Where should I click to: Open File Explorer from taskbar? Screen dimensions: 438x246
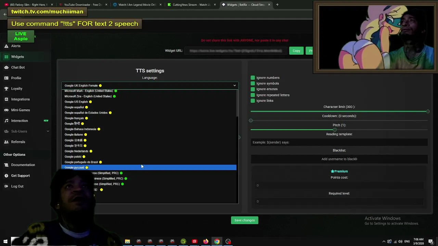click(x=127, y=242)
